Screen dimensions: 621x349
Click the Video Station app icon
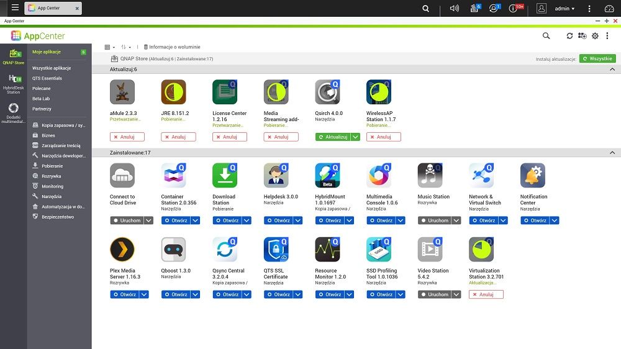click(430, 250)
